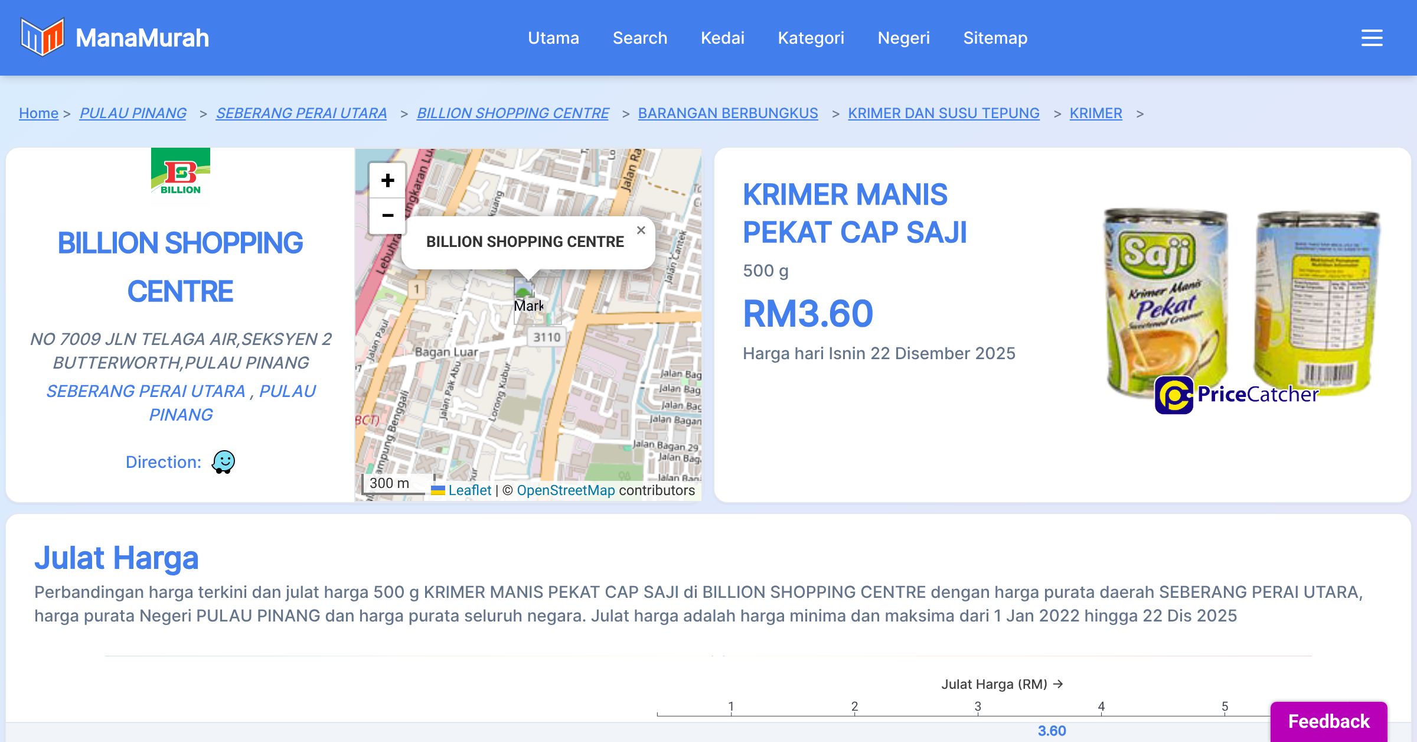Open the Sitemap page
This screenshot has height=742, width=1417.
[995, 38]
